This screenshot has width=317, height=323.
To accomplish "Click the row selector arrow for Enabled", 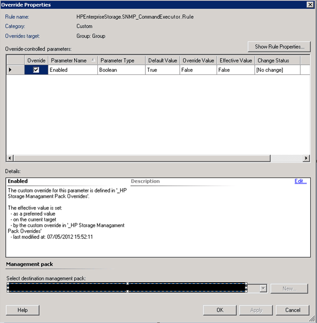I will pos(11,70).
